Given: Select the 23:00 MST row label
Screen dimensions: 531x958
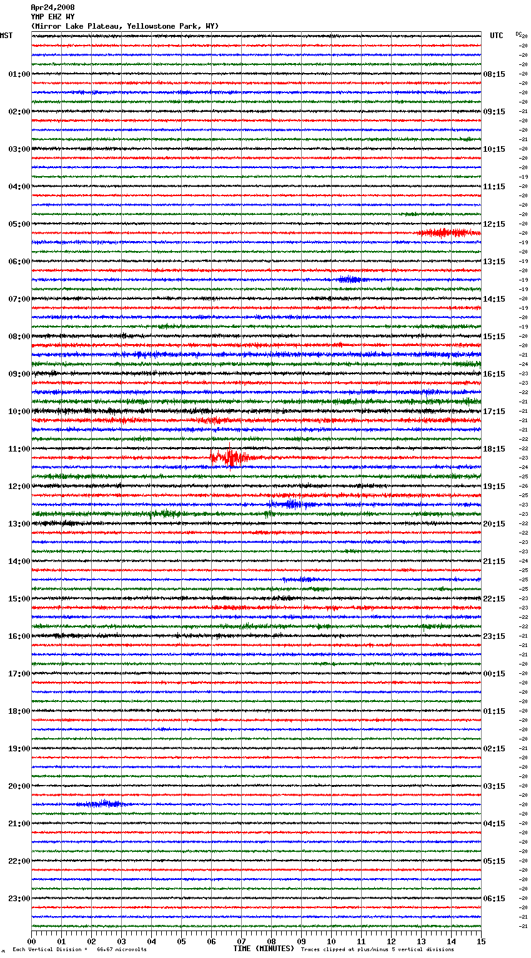Looking at the screenshot, I should pyautogui.click(x=19, y=899).
